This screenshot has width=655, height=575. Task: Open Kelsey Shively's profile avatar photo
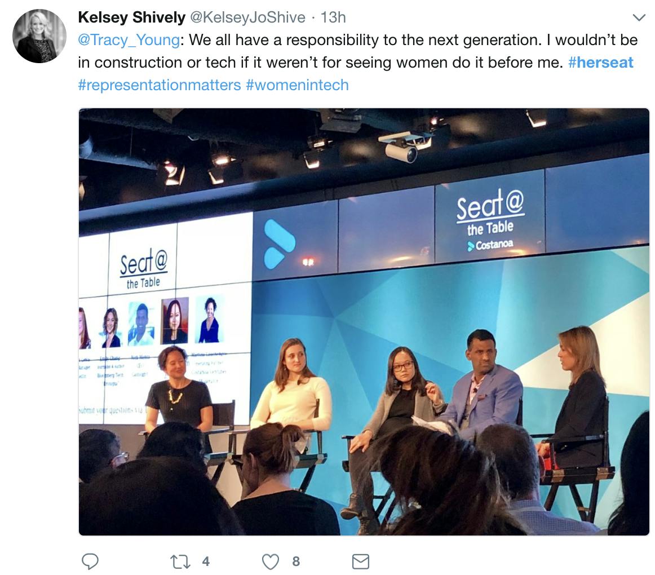click(39, 36)
